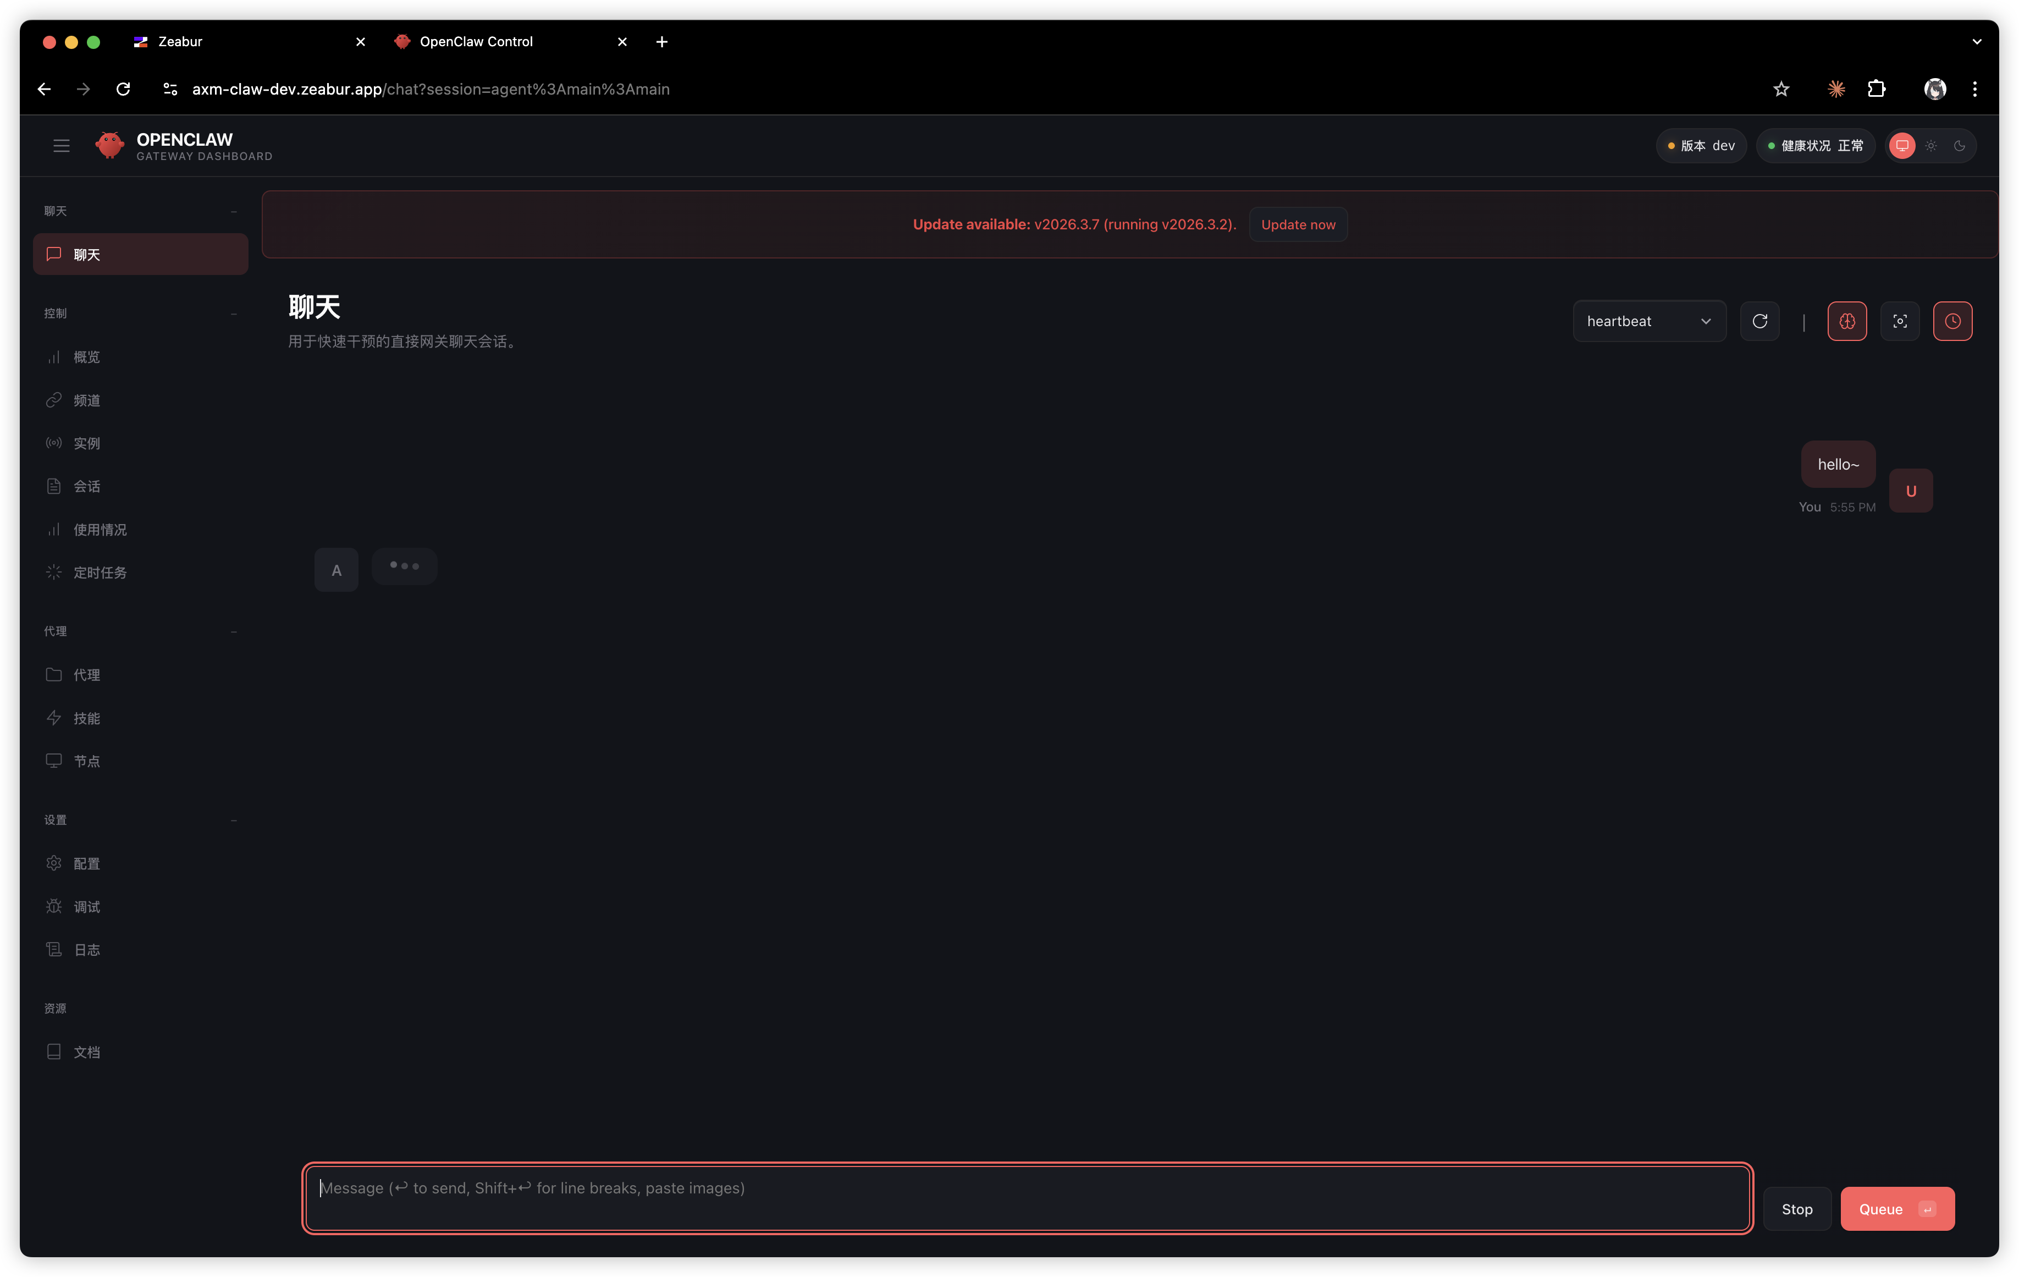The height and width of the screenshot is (1277, 2019).
Task: Click the Update now button
Action: coord(1297,225)
